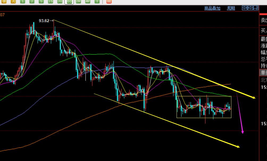
Task: Click the green Y period icon
Action: 98,1
